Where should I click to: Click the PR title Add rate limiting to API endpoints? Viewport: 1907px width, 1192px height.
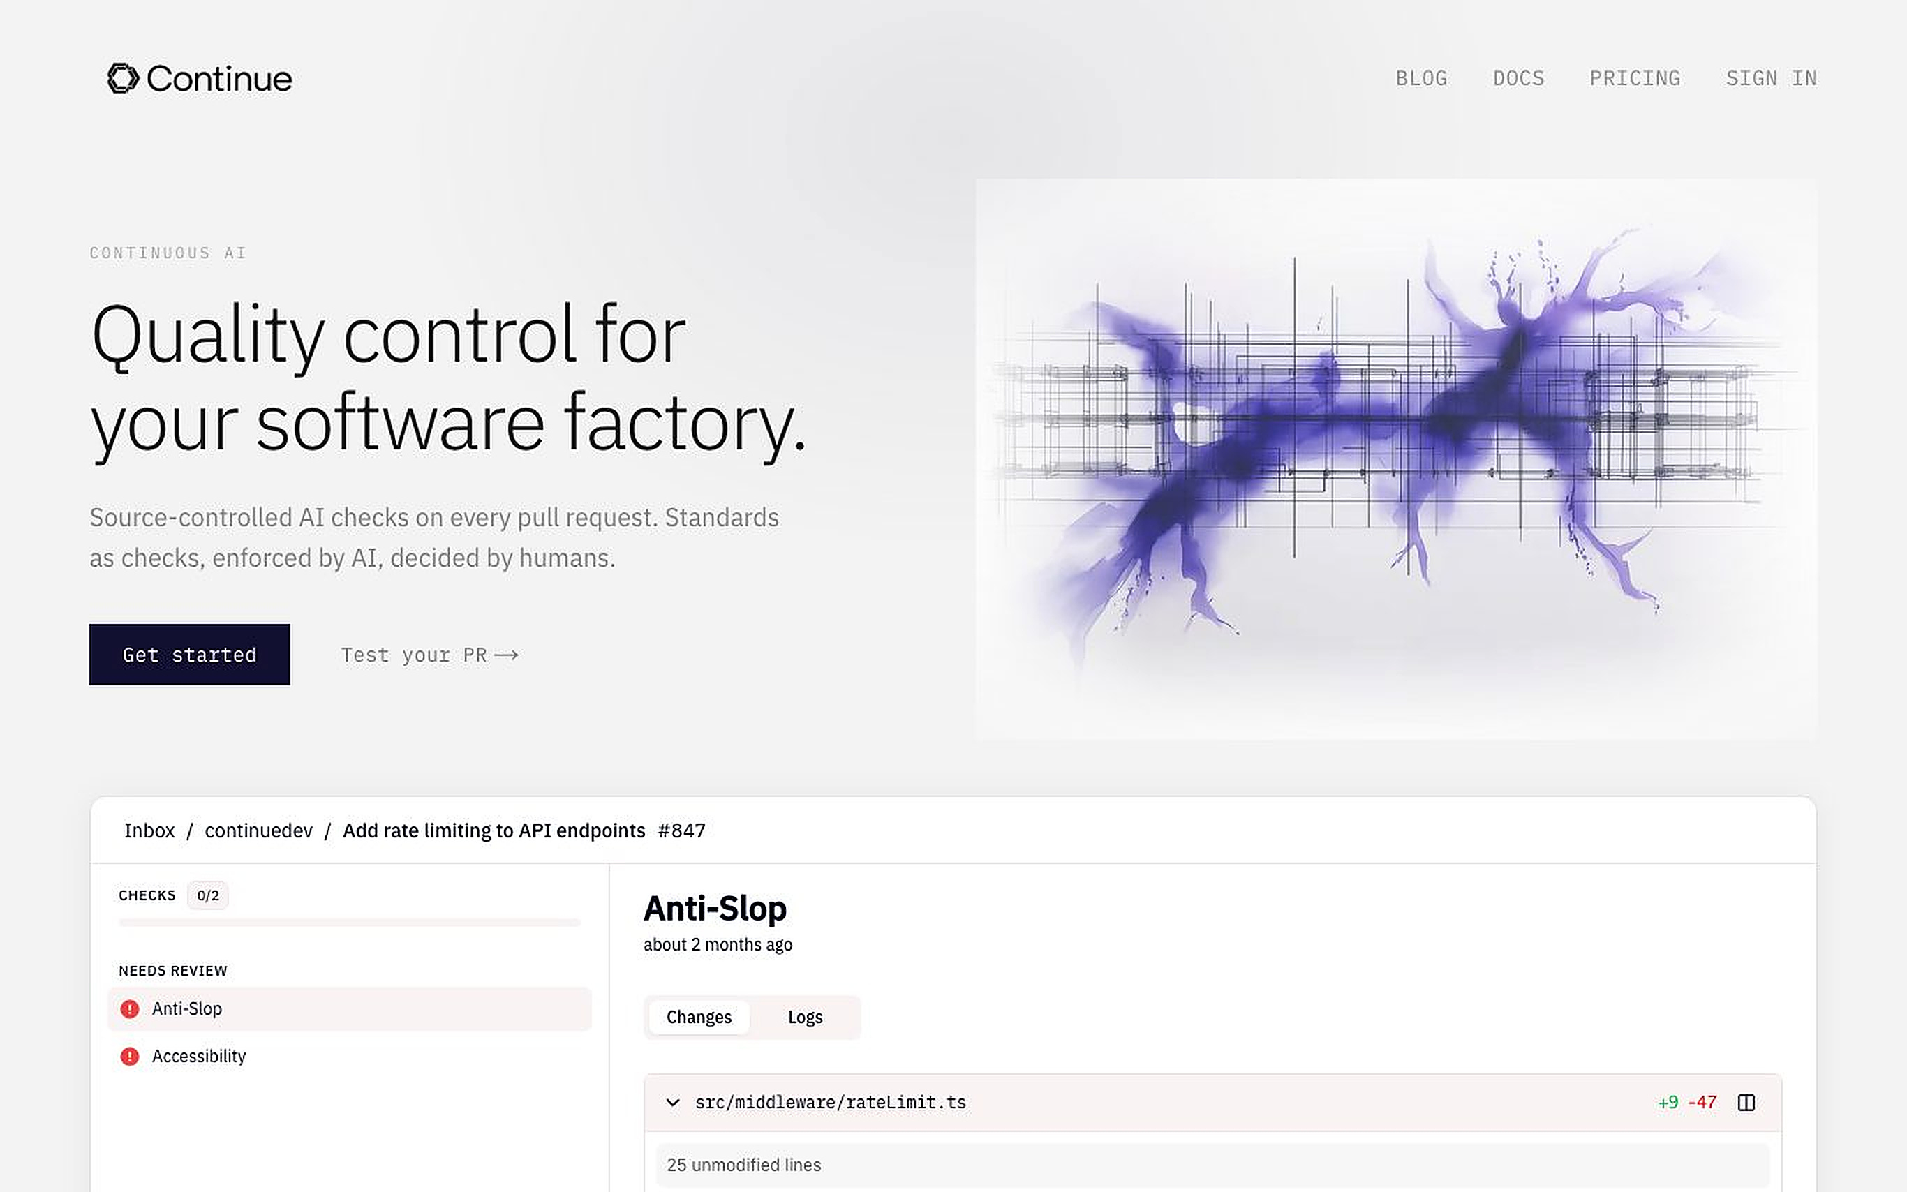[494, 830]
